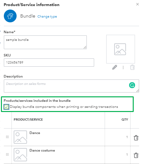Grab the drag handle beside Dance costume

coord(7,154)
